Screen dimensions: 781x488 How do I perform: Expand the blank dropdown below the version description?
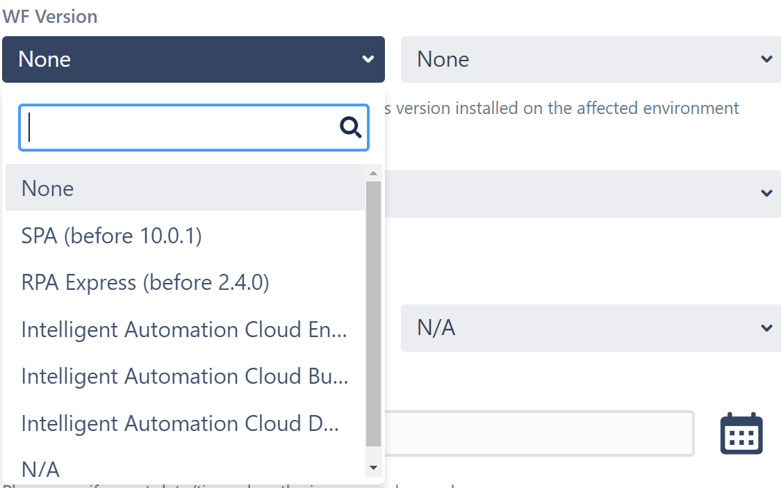pos(583,193)
